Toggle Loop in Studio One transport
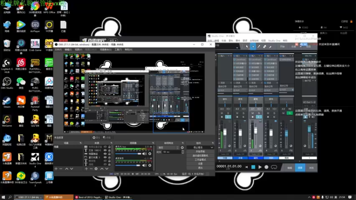The height and width of the screenshot is (200, 356). click(x=274, y=167)
